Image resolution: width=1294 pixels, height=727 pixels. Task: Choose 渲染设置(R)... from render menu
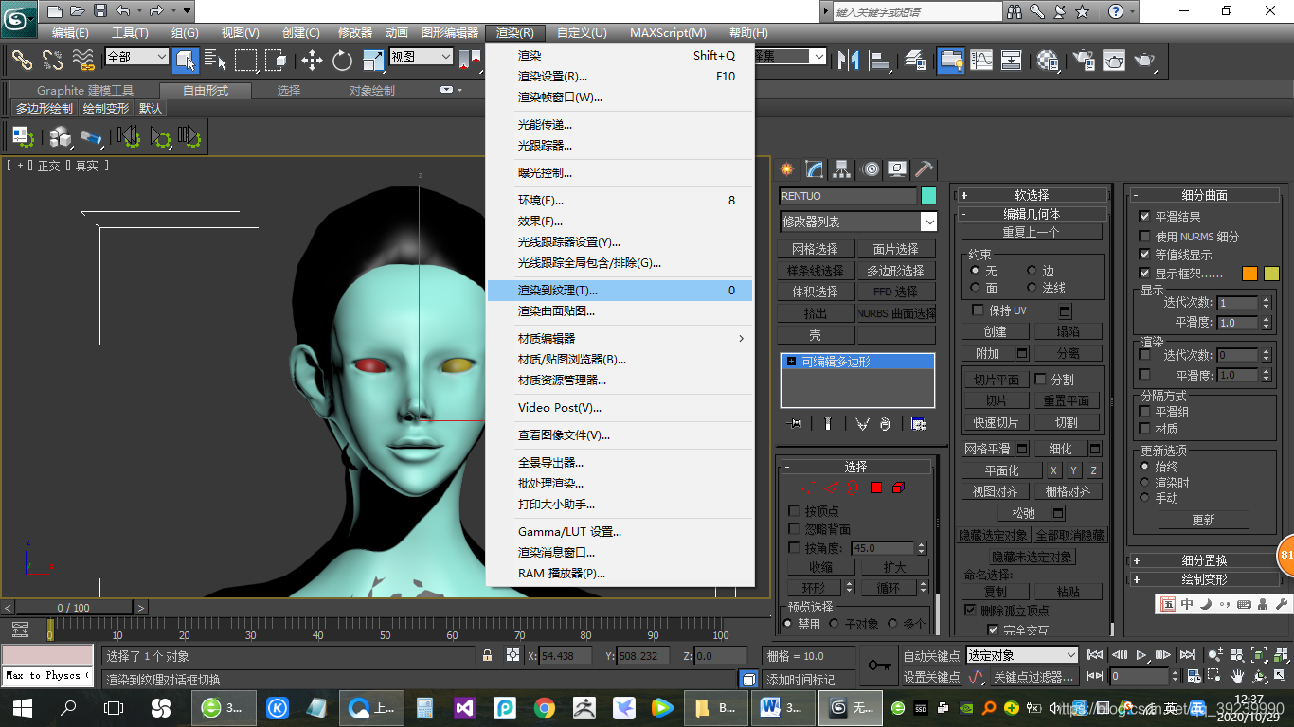tap(620, 77)
